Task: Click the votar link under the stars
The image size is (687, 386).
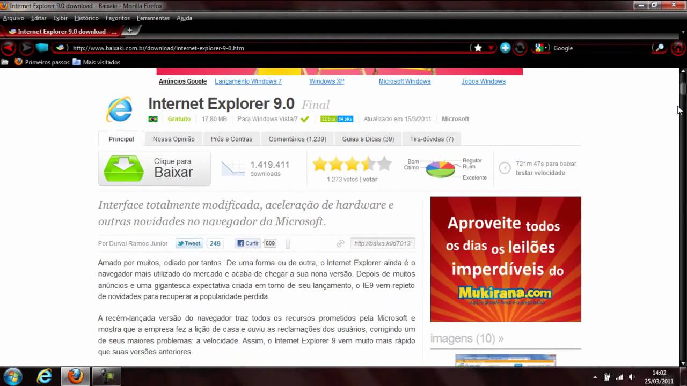Action: click(370, 179)
